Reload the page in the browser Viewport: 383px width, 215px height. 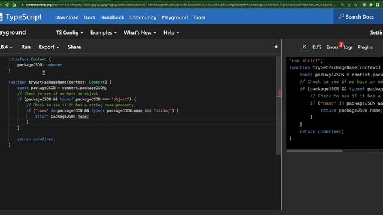[x=7, y=5]
